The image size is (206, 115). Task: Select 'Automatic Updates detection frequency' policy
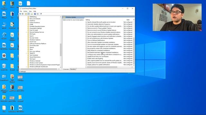99,24
